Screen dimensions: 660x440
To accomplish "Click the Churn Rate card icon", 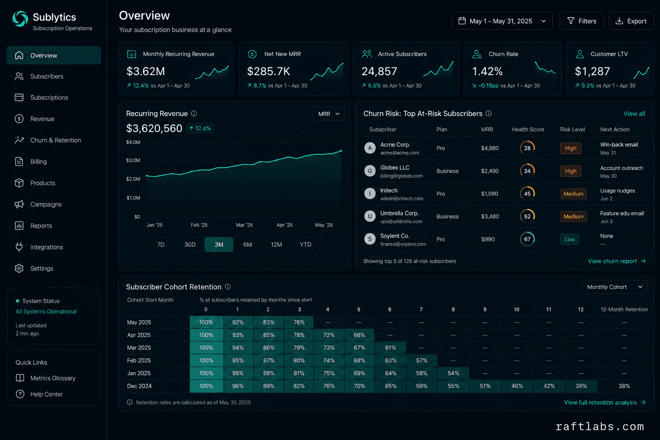I will [x=477, y=54].
